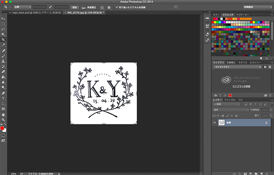Viewport: 274px width, 175px height.
Task: Select the Pen tool
Action: coord(3,93)
